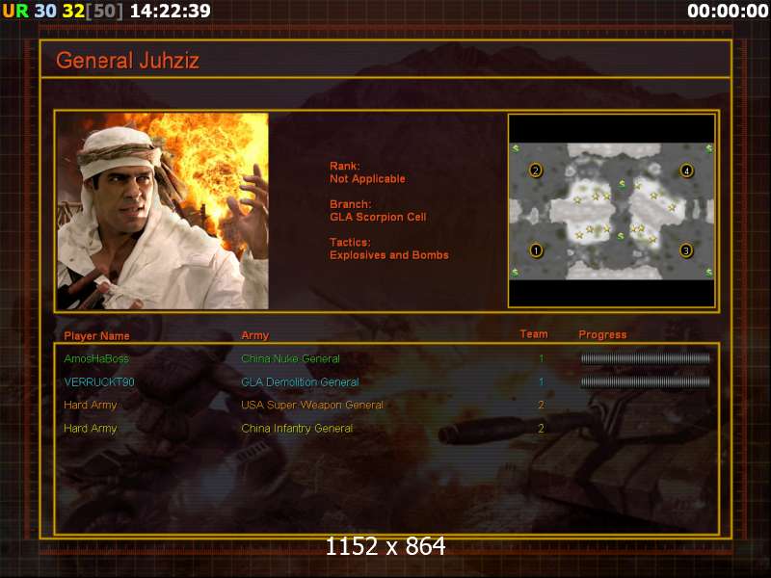The image size is (771, 578).
Task: Click start position marker 1 on minimap
Action: tap(536, 250)
